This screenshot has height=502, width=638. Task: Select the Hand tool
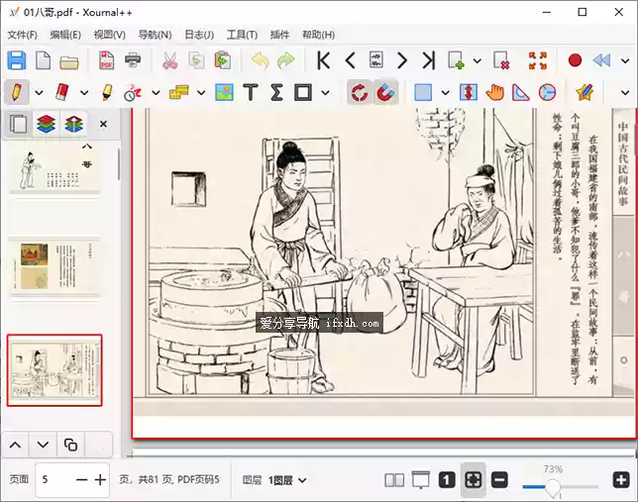pyautogui.click(x=494, y=92)
